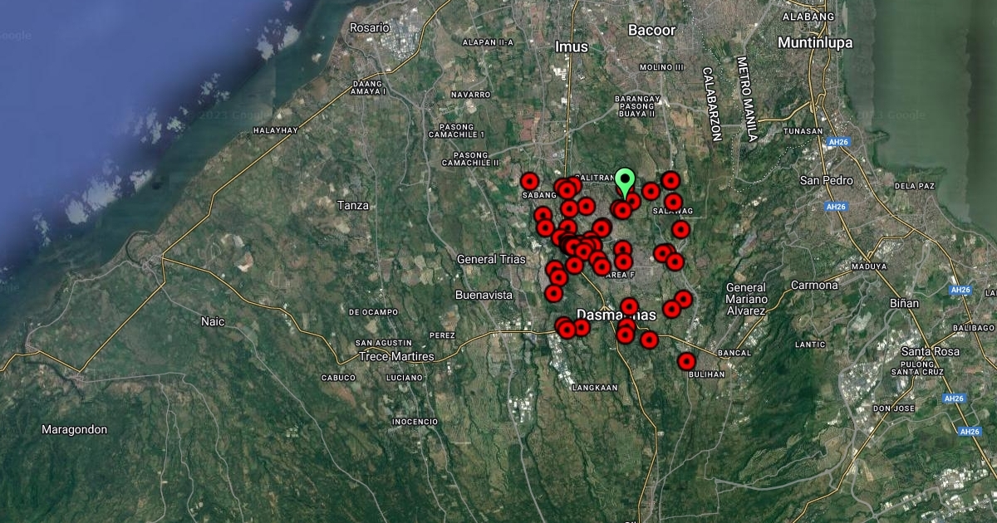Click the Halayhay label

click(275, 131)
